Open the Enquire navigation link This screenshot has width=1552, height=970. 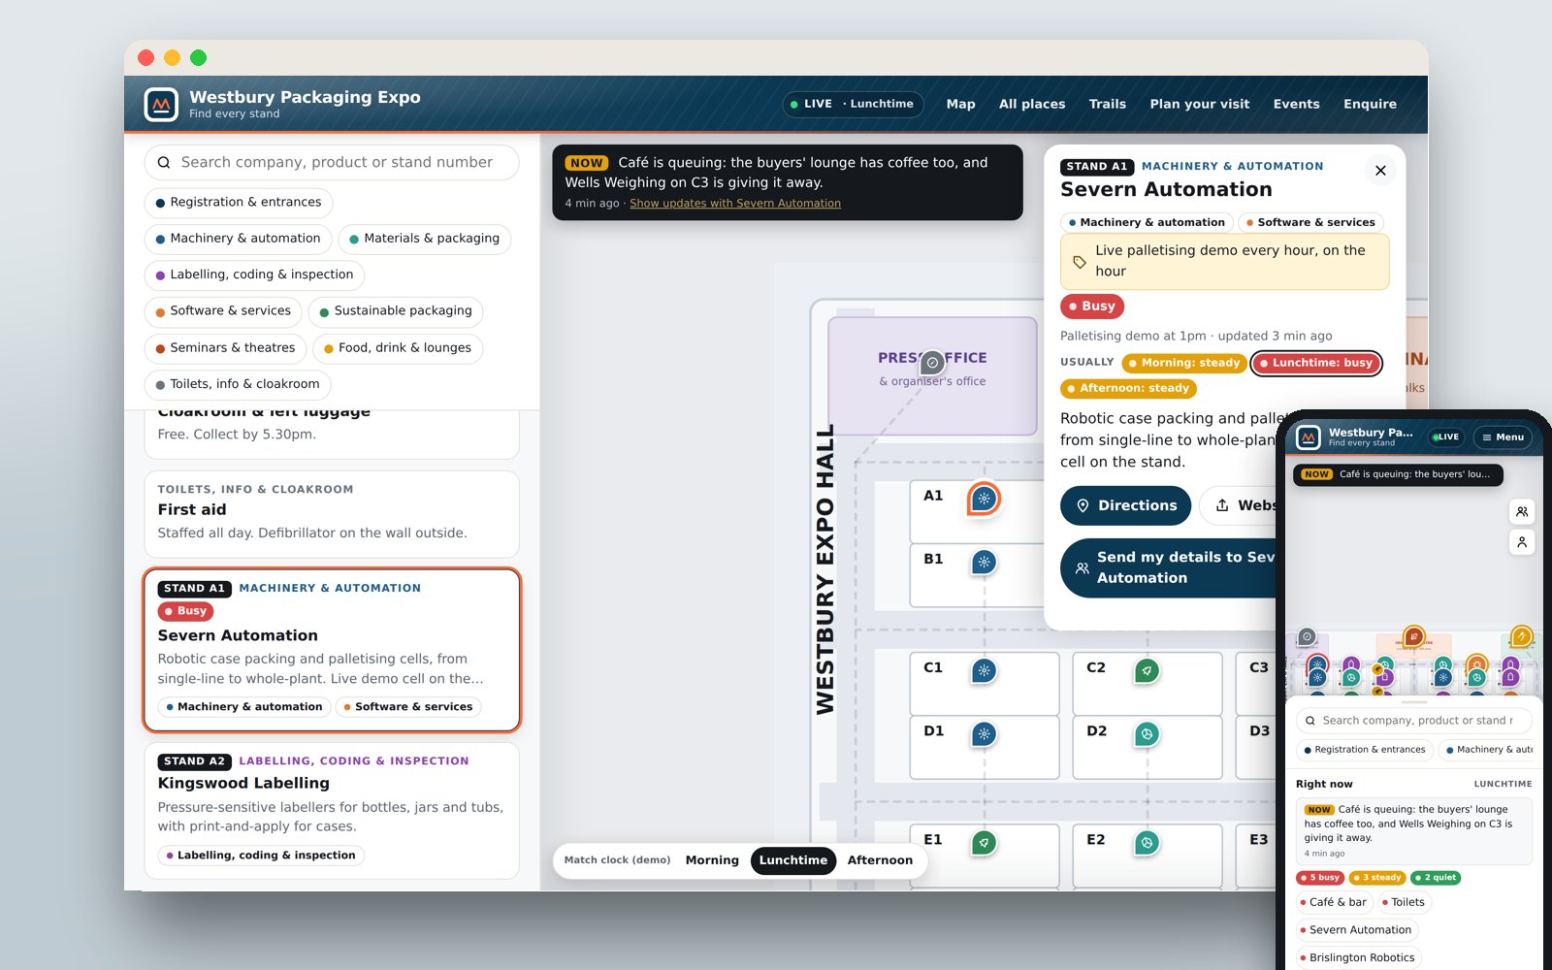tap(1370, 104)
